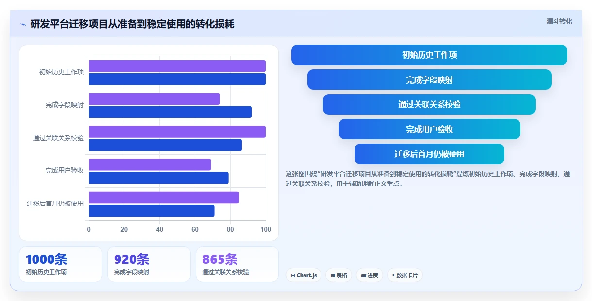Click the chart axis label 初始历史工作项
The image size is (592, 301).
pos(61,72)
